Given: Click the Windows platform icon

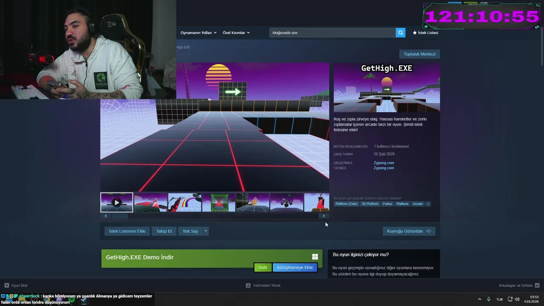Looking at the screenshot, I should (315, 257).
